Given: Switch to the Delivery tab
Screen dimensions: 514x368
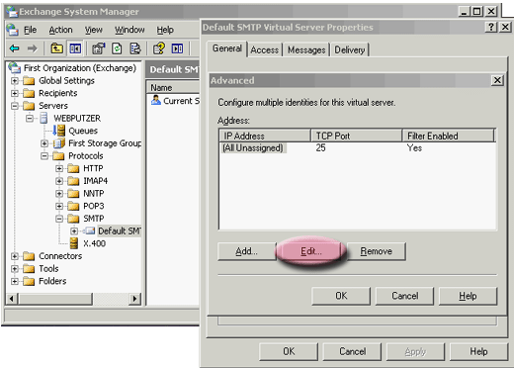Looking at the screenshot, I should pos(350,49).
